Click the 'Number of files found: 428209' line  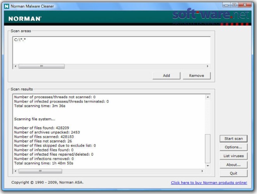tap(42, 128)
